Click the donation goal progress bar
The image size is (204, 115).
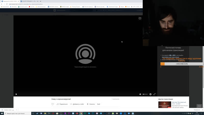click(182, 64)
